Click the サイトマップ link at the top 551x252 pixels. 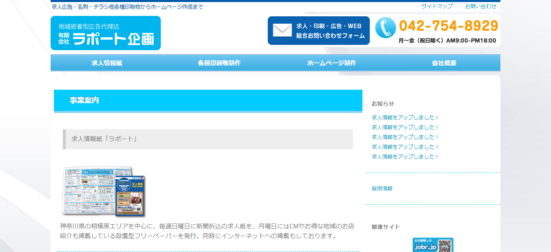tap(437, 6)
